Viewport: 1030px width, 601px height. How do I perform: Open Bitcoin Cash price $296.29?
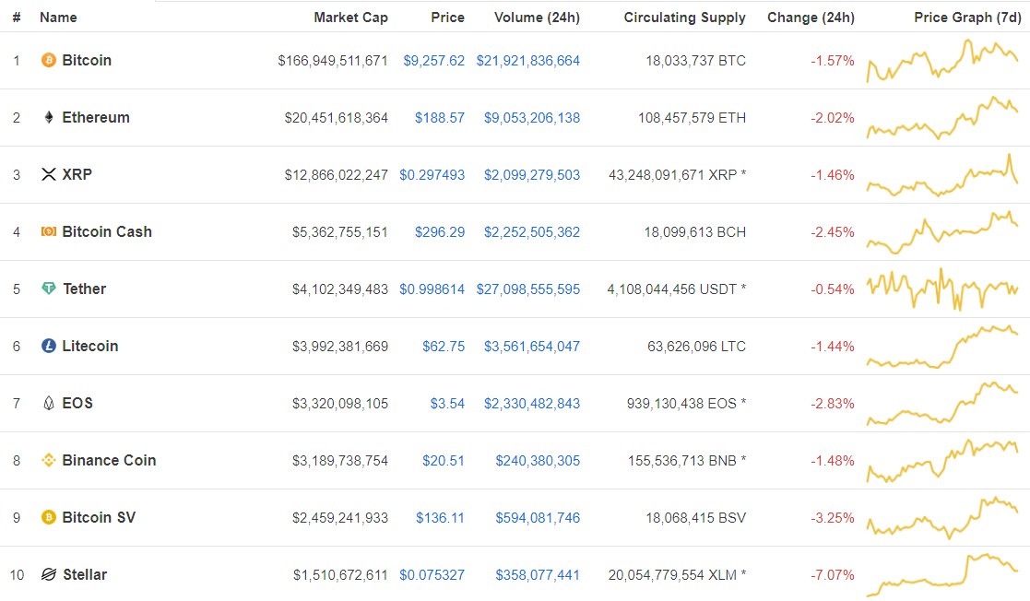[440, 232]
